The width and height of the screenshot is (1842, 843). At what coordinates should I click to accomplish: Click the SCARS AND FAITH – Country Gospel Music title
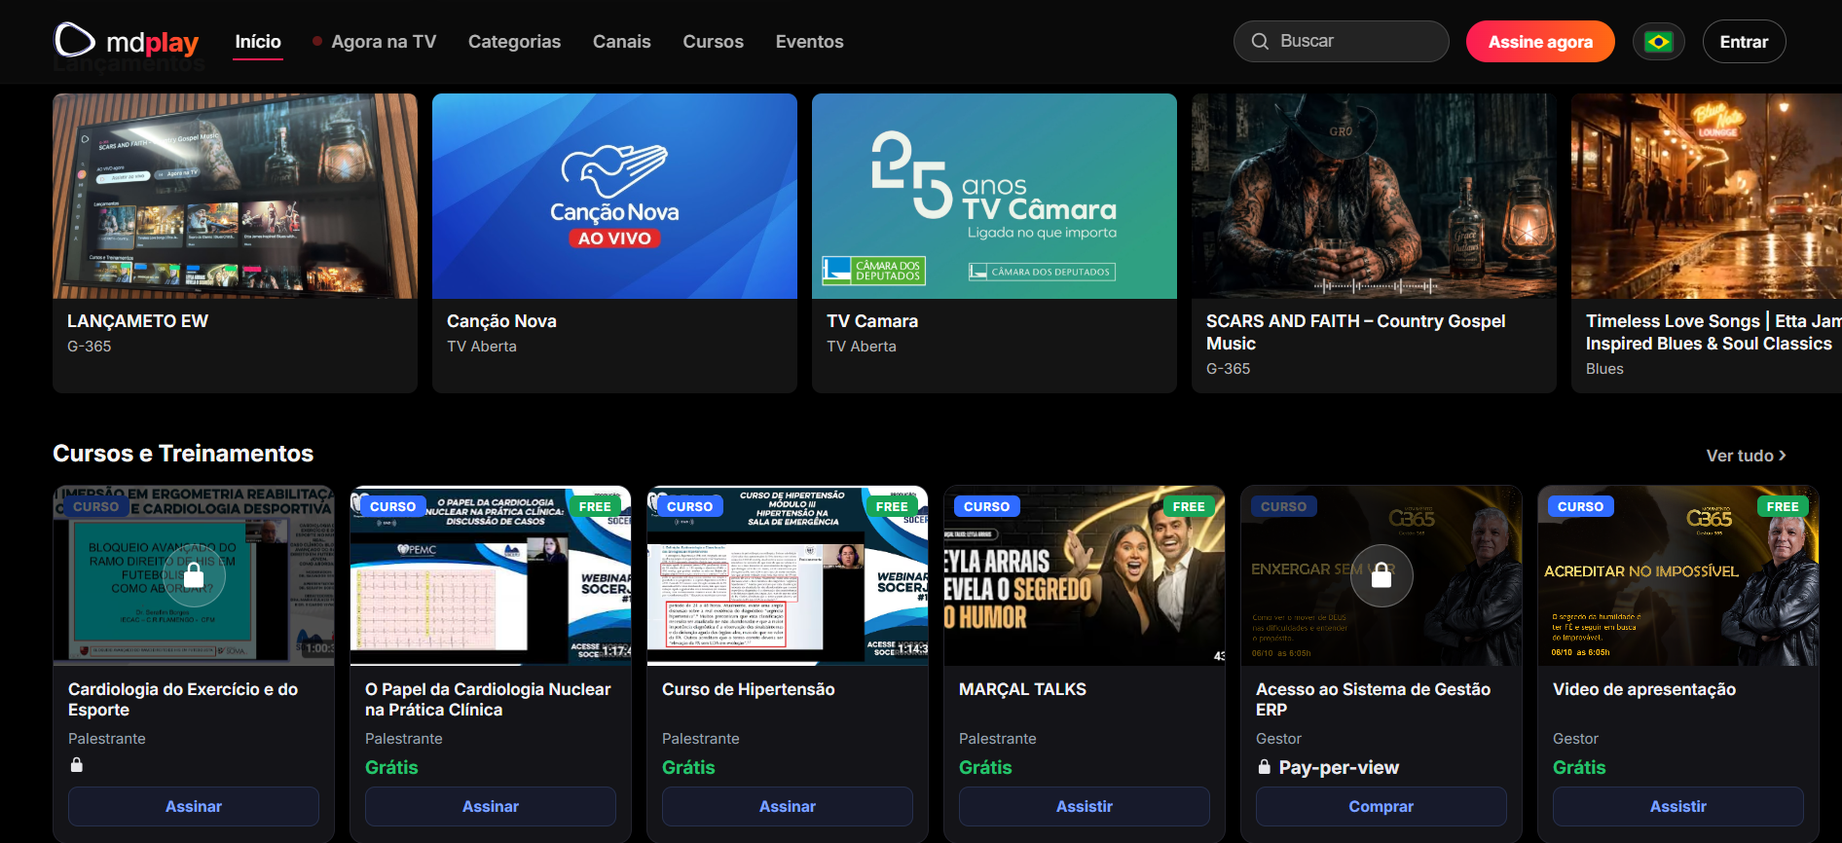coord(1355,332)
